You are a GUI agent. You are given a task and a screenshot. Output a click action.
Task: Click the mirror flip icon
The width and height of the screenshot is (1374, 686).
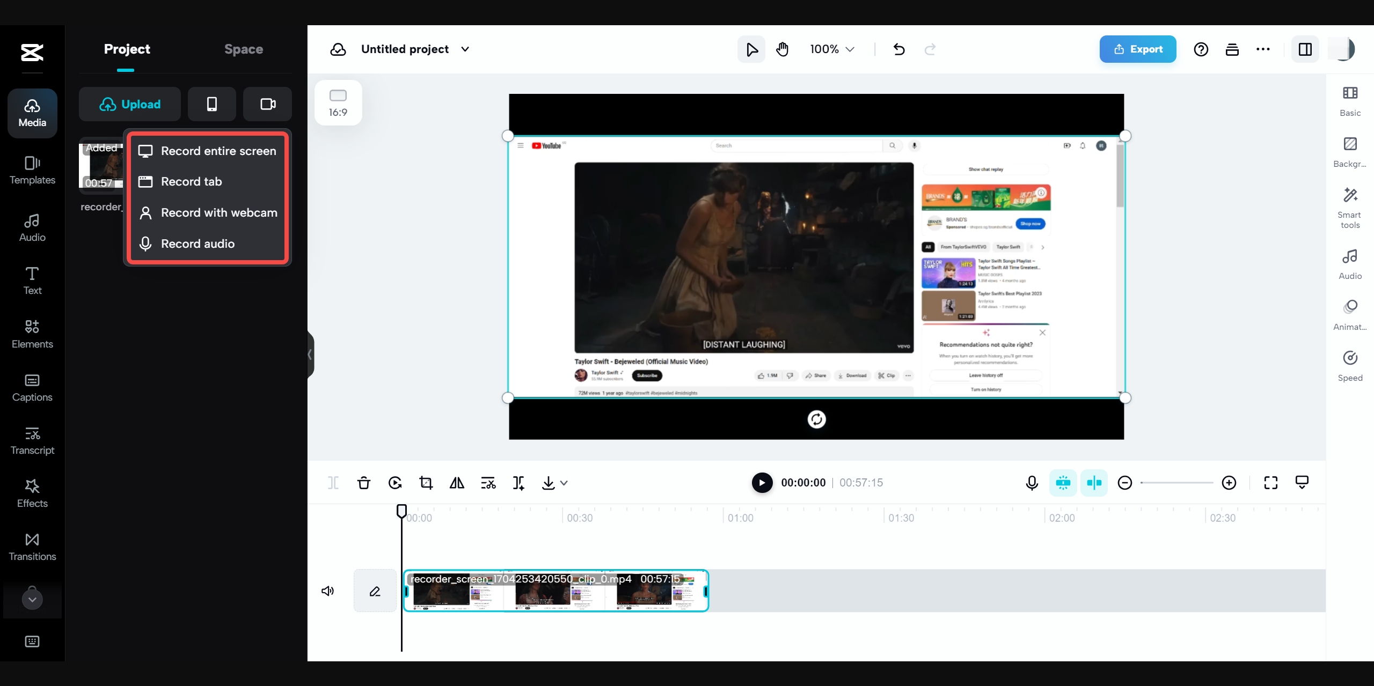457,483
